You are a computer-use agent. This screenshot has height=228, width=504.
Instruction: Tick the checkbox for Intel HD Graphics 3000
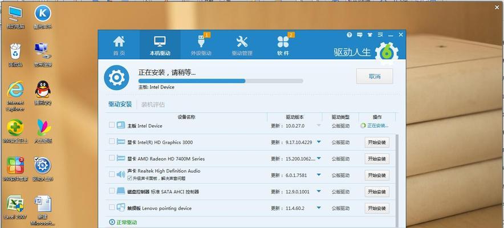point(112,141)
